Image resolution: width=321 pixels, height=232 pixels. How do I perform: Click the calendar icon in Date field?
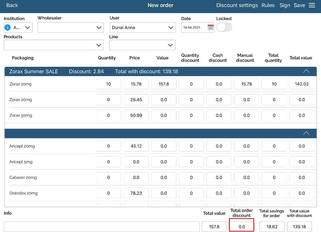210,28
